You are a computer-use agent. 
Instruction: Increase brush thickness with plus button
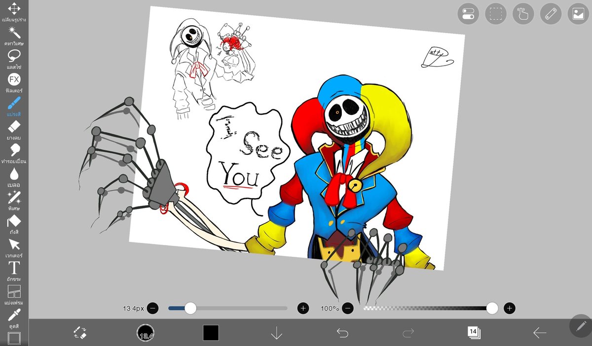click(303, 309)
